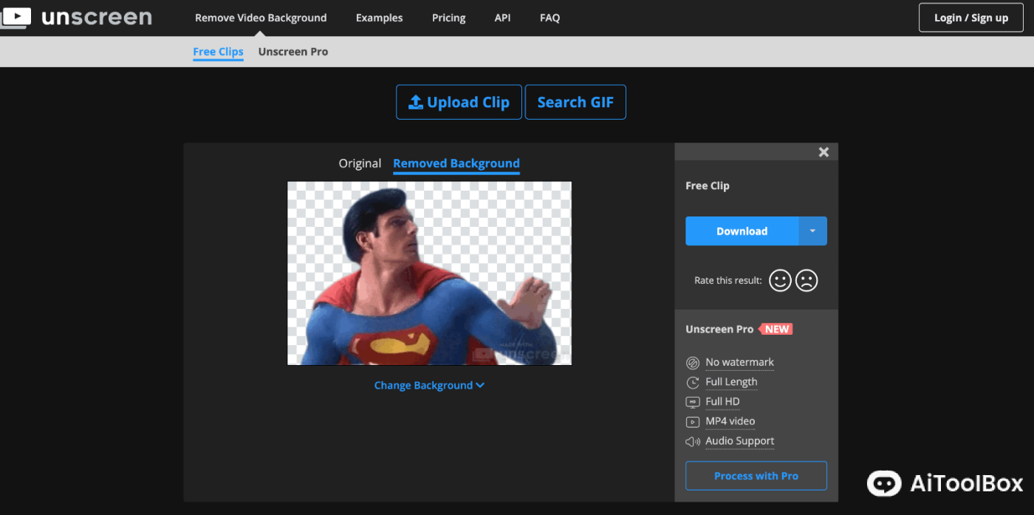The height and width of the screenshot is (515, 1034).
Task: Expand the Change Background menu
Action: (429, 386)
